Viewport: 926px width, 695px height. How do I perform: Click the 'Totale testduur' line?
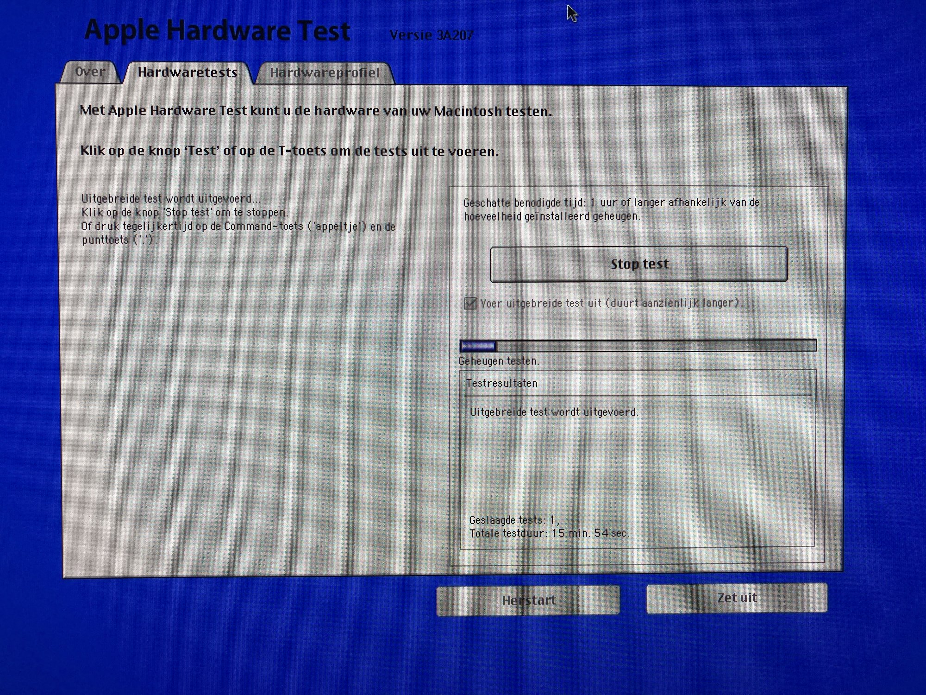549,533
